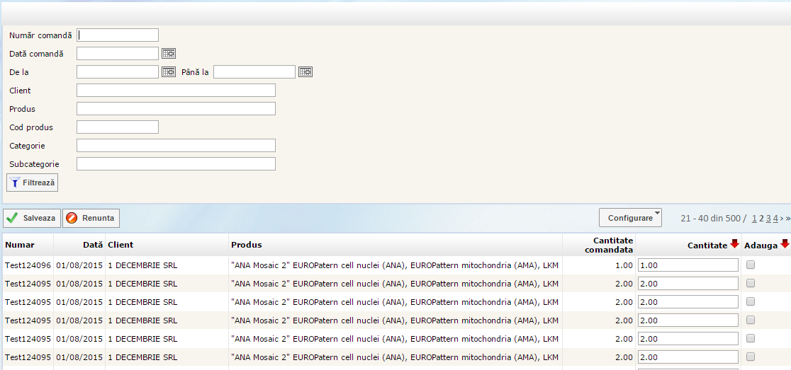
Task: Go to page 1 of results
Action: (x=755, y=219)
